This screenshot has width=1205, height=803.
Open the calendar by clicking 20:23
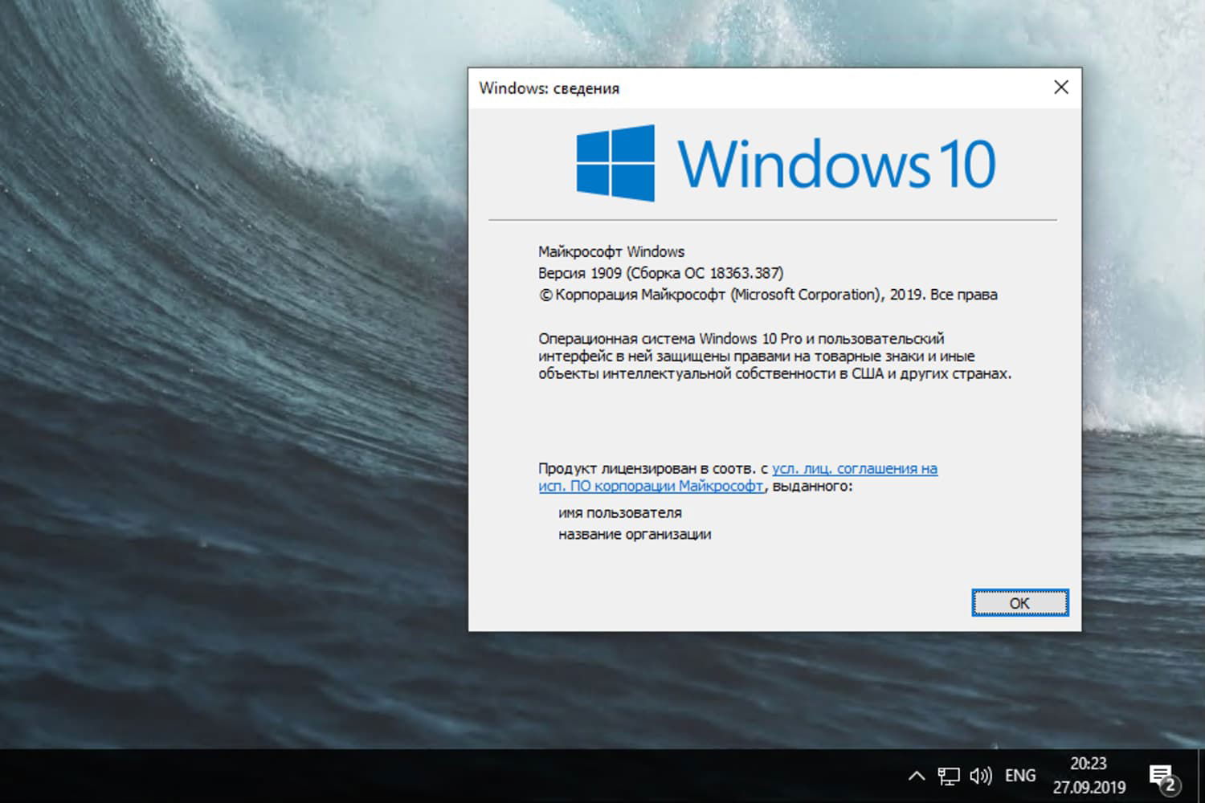(x=1089, y=765)
